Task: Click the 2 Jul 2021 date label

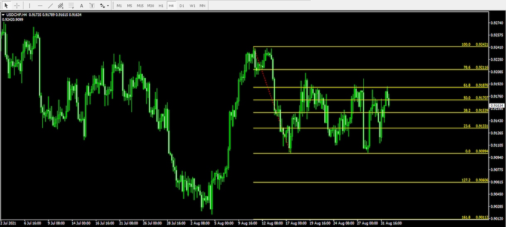Action: (9, 223)
